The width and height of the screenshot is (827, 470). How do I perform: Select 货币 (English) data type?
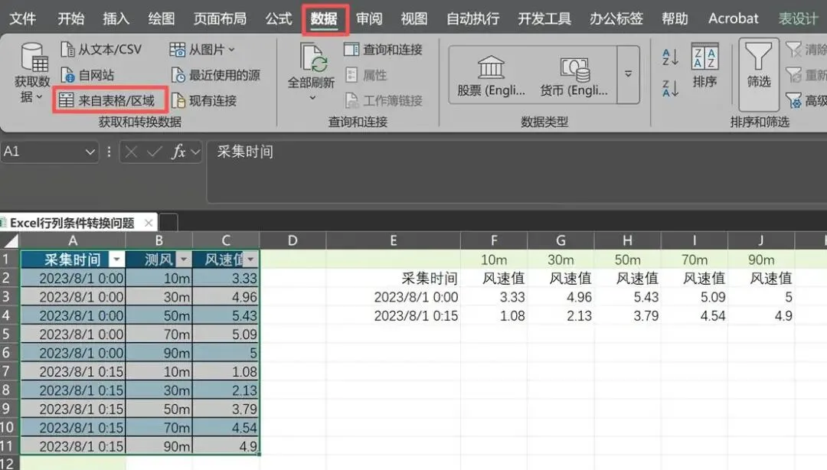[574, 76]
